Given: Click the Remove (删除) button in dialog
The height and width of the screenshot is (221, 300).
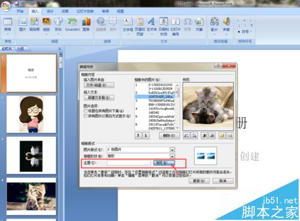Looking at the screenshot, I should (169, 136).
